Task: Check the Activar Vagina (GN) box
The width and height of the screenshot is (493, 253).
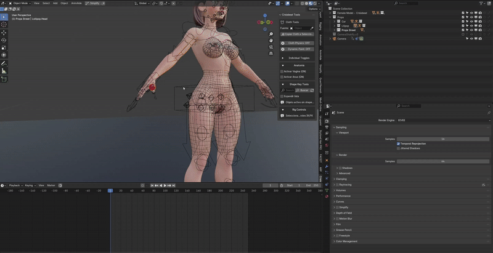Action: pyautogui.click(x=282, y=71)
